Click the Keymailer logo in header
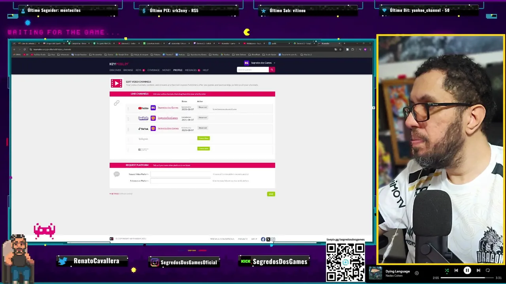The image size is (506, 284). pos(119,64)
